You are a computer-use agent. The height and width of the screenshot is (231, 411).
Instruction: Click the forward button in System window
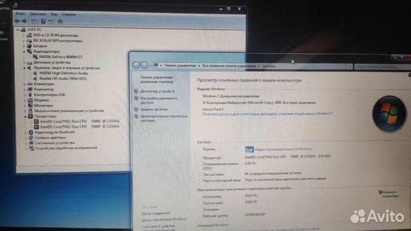[x=144, y=66]
